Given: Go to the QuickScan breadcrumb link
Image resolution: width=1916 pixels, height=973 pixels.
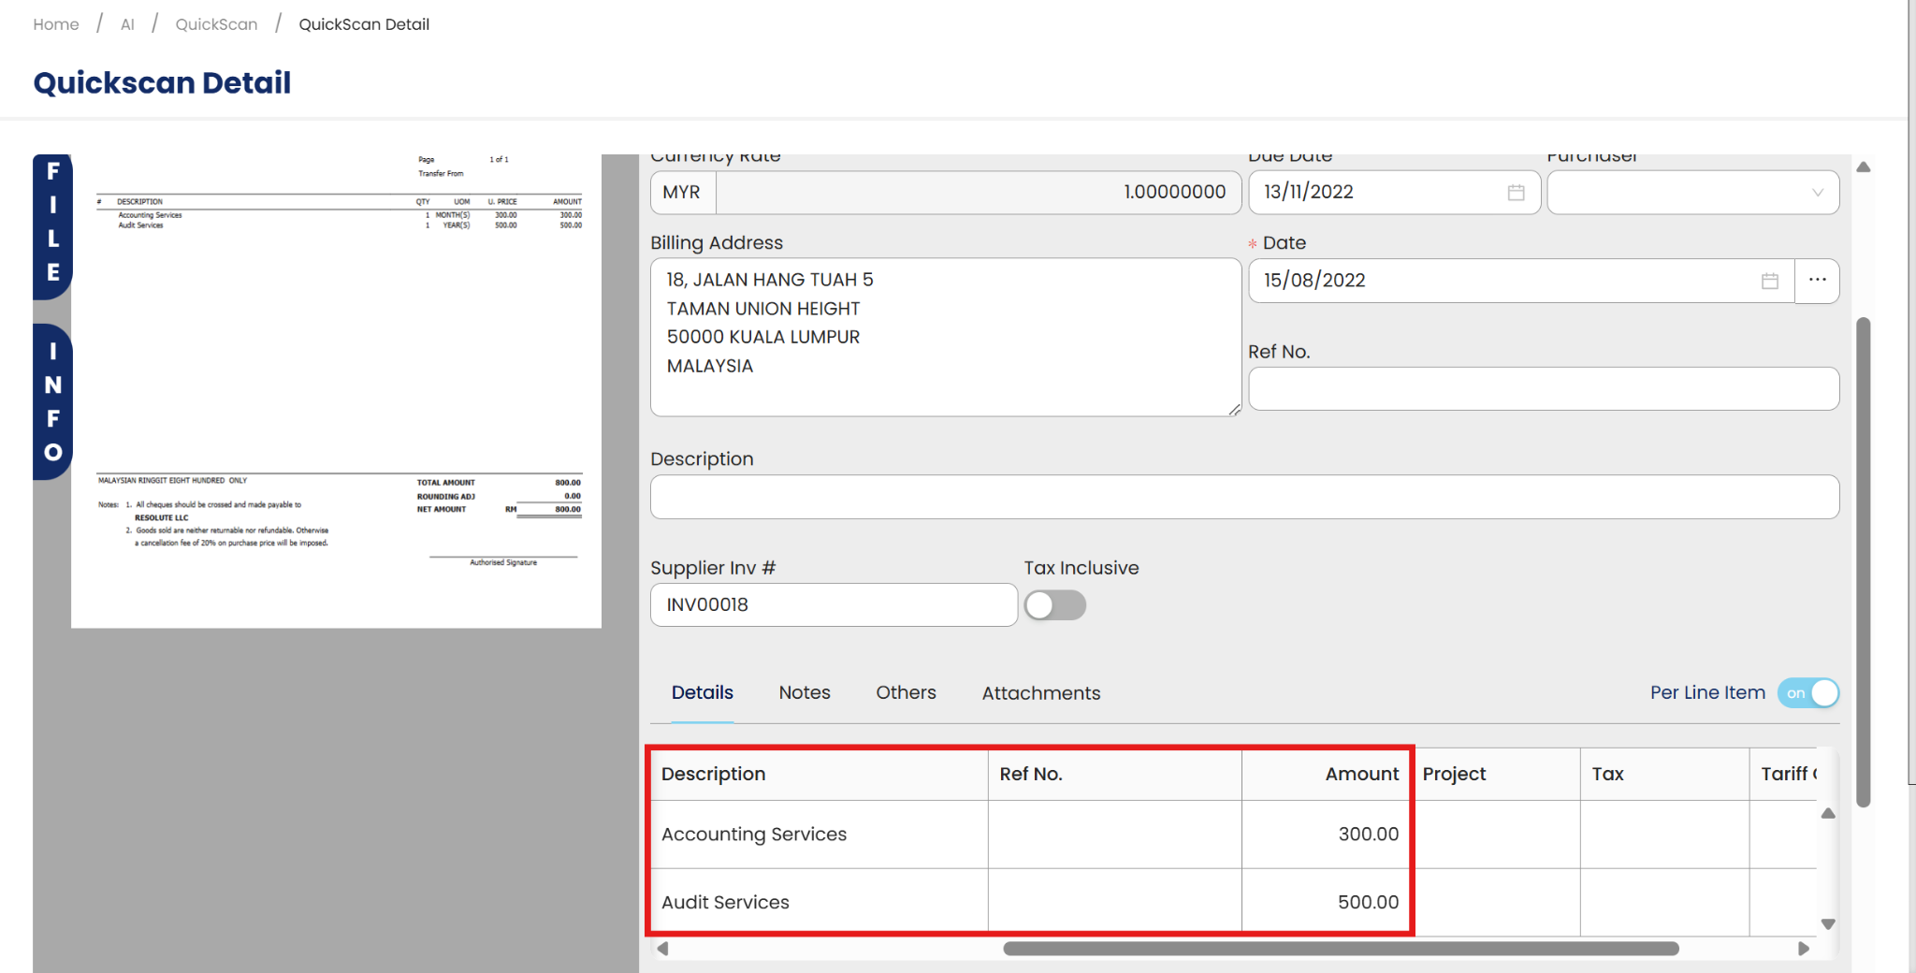Looking at the screenshot, I should (216, 24).
